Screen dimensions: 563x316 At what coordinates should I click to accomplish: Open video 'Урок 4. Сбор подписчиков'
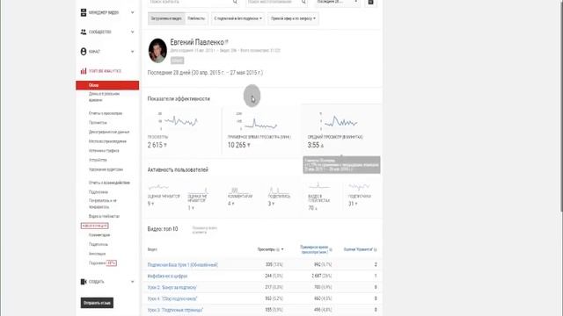point(172,298)
